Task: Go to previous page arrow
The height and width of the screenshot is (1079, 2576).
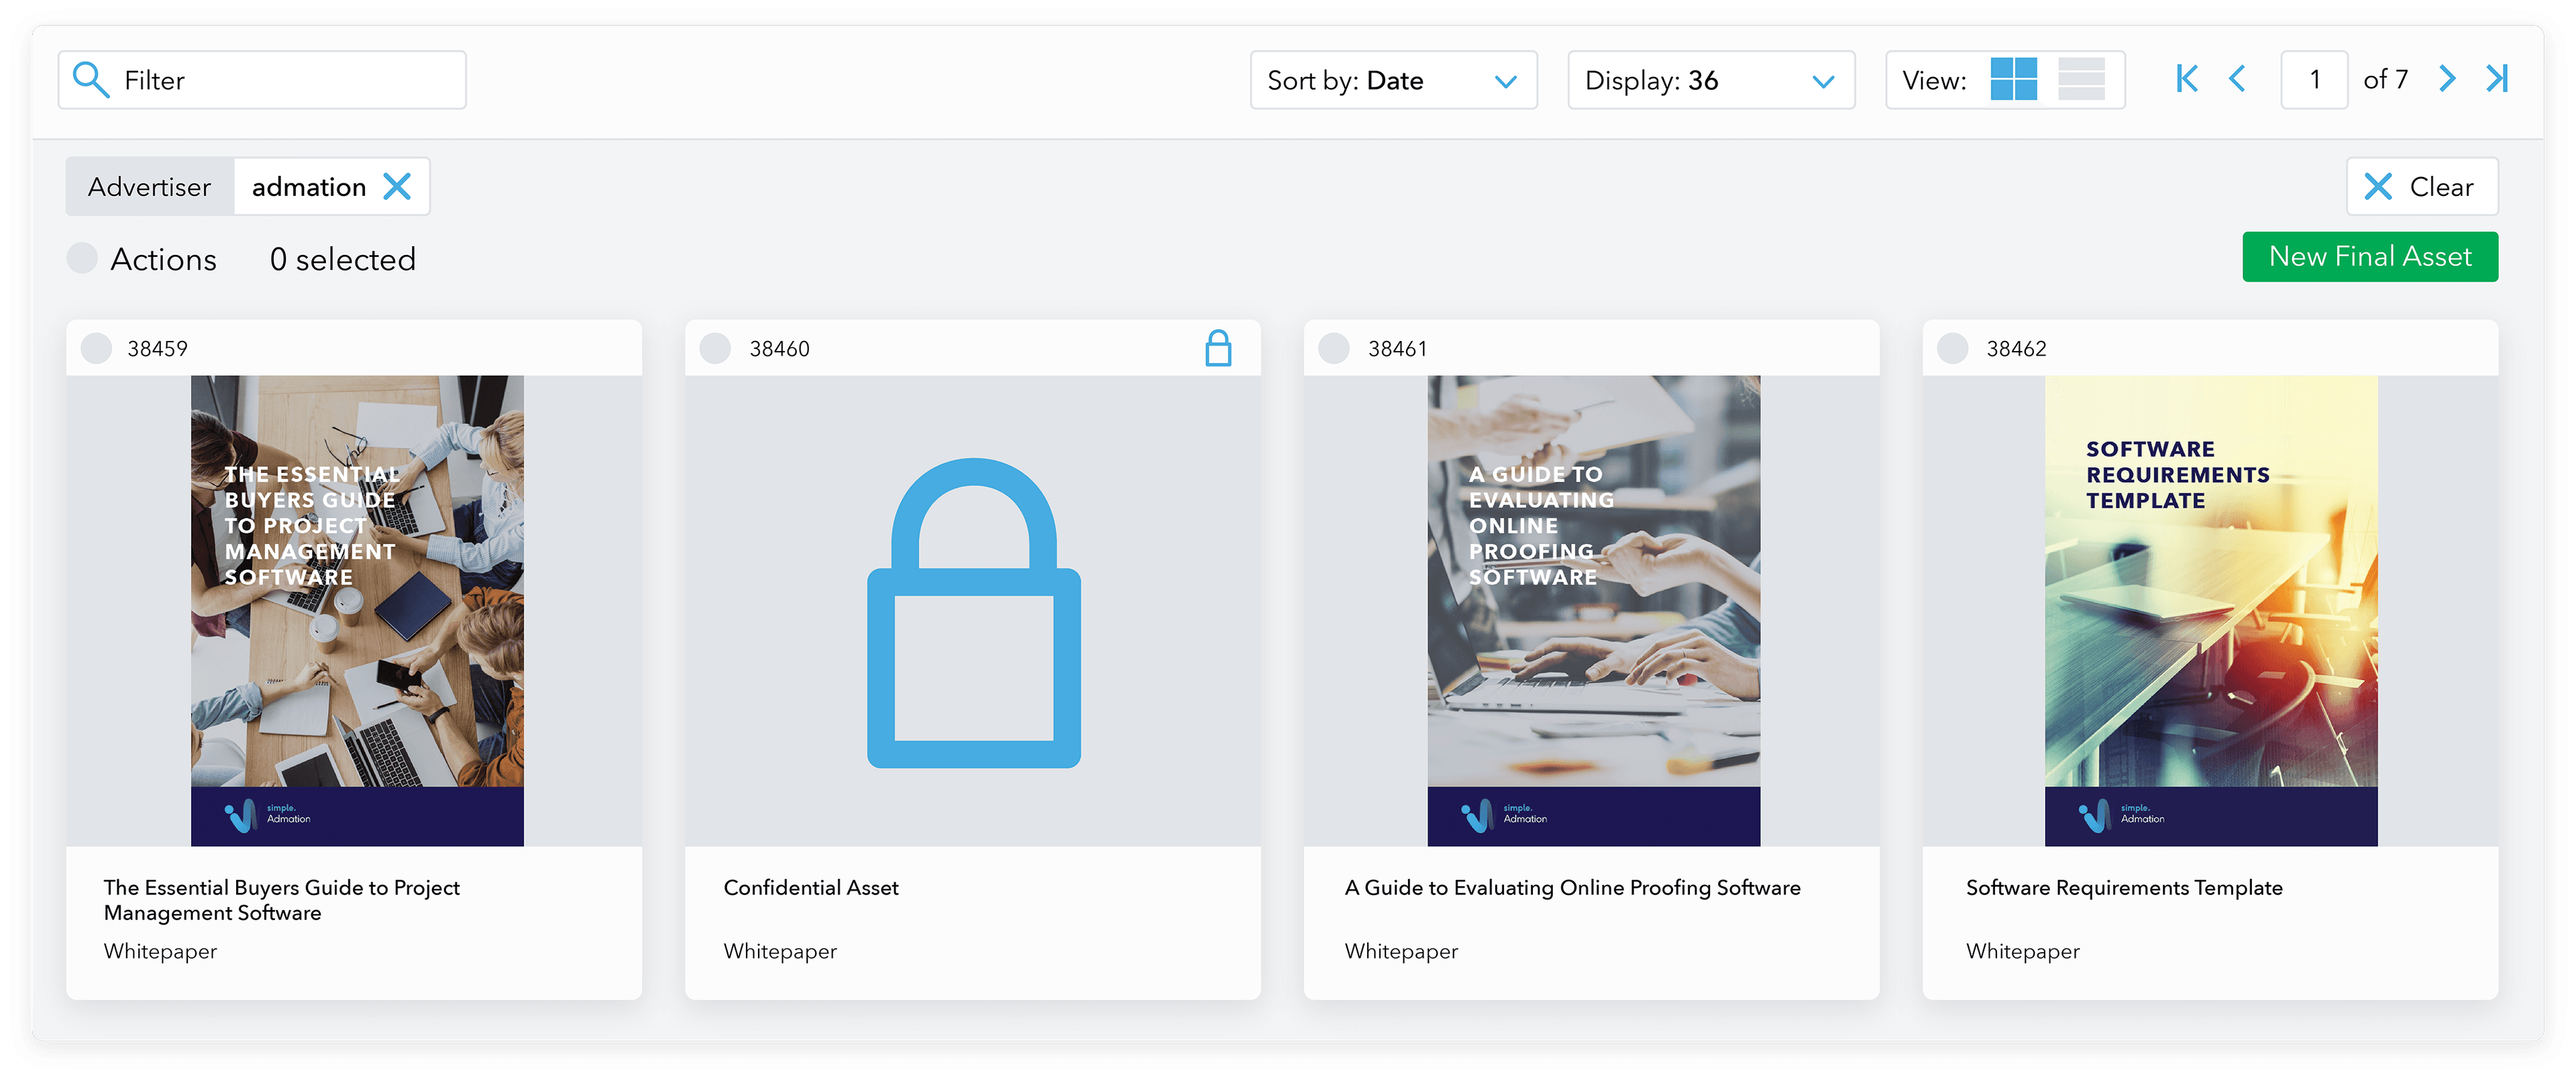Action: [x=2237, y=80]
